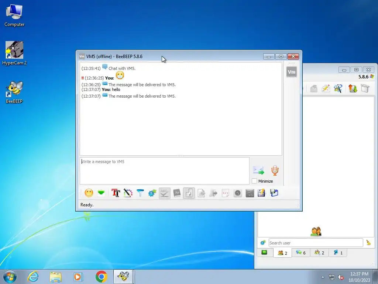
Task: Click the blue floppy disks save chat icon
Action: coord(274,193)
